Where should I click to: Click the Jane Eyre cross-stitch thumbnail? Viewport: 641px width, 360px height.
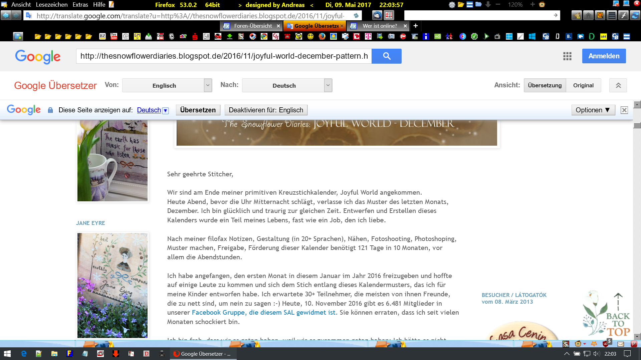coord(112,285)
